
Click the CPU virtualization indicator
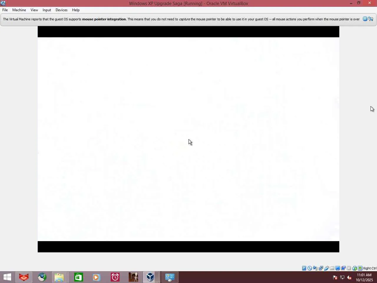pyautogui.click(x=349, y=268)
